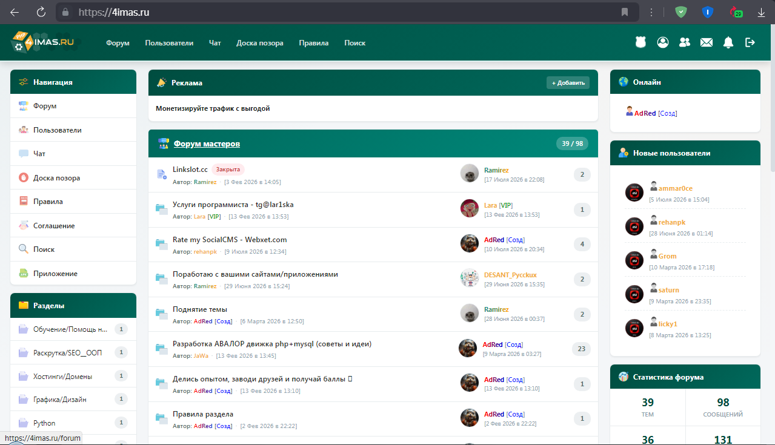Click the notifications bell icon
This screenshot has width=775, height=445.
pos(728,42)
